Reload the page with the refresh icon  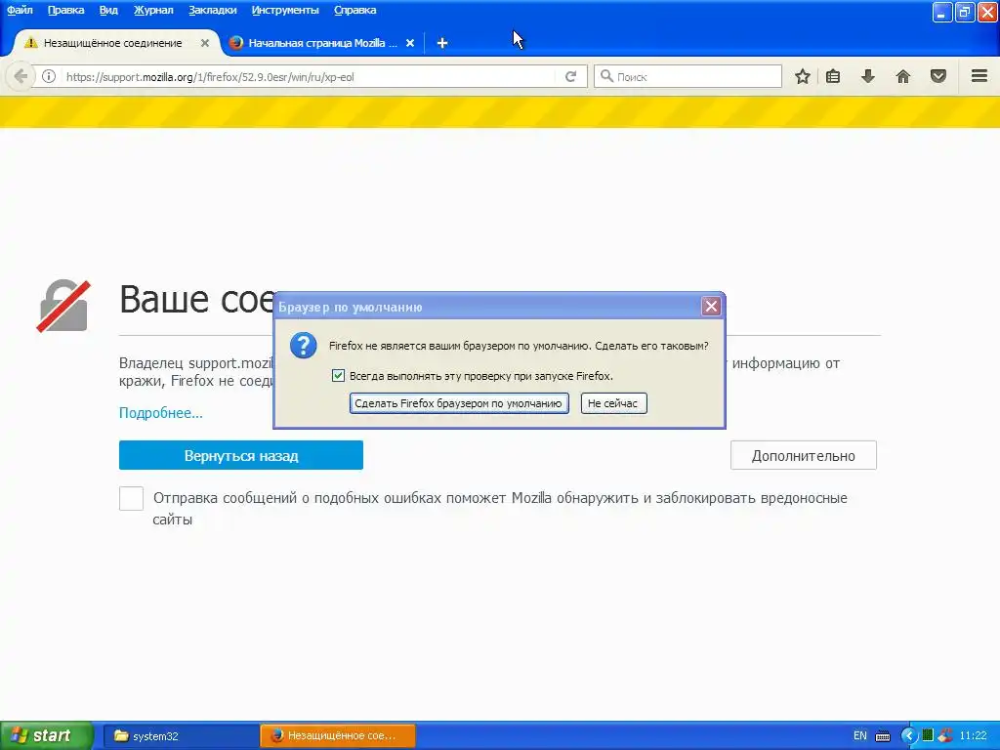pyautogui.click(x=570, y=76)
